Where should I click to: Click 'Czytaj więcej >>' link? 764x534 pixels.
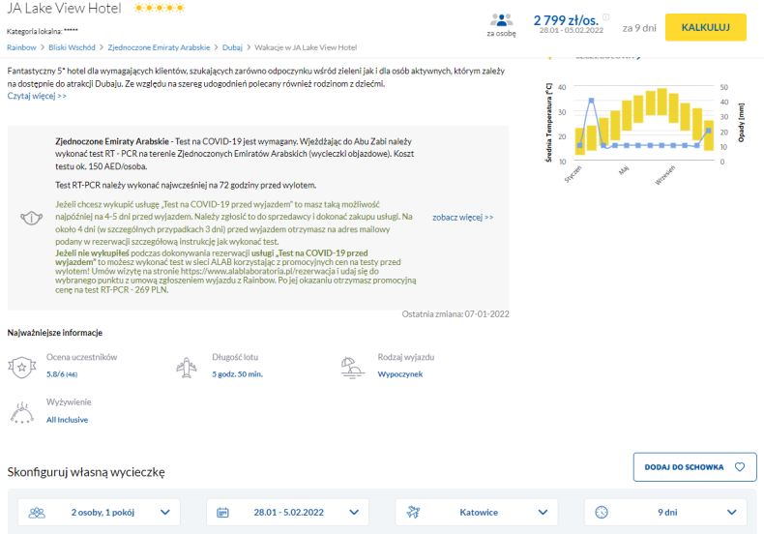[37, 96]
